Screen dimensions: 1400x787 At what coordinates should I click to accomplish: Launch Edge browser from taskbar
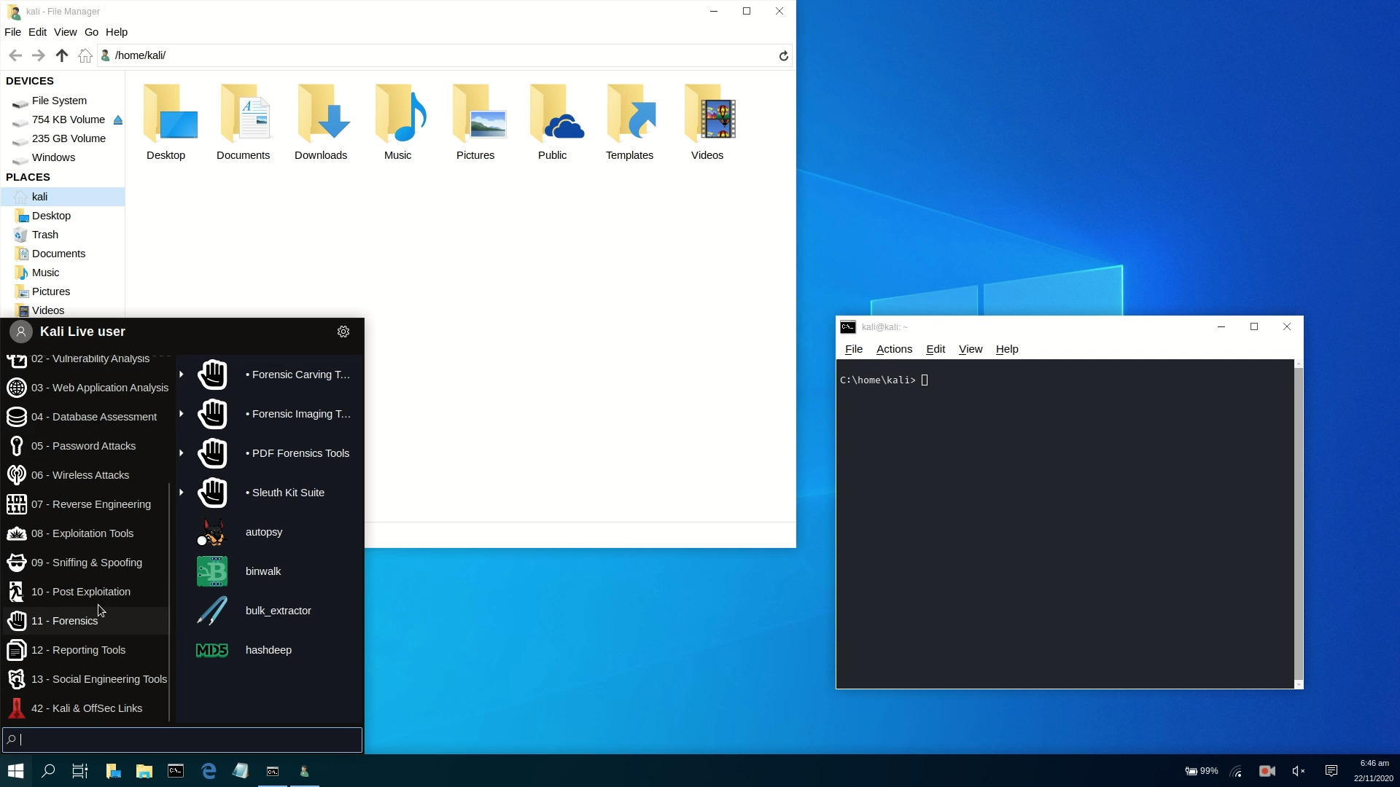click(x=209, y=771)
